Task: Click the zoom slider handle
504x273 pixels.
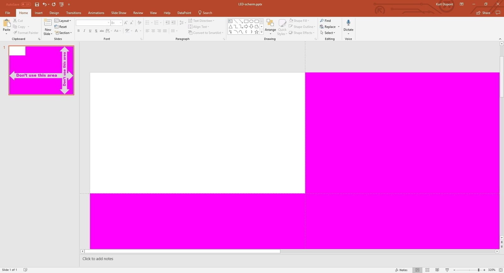Action: (478, 270)
